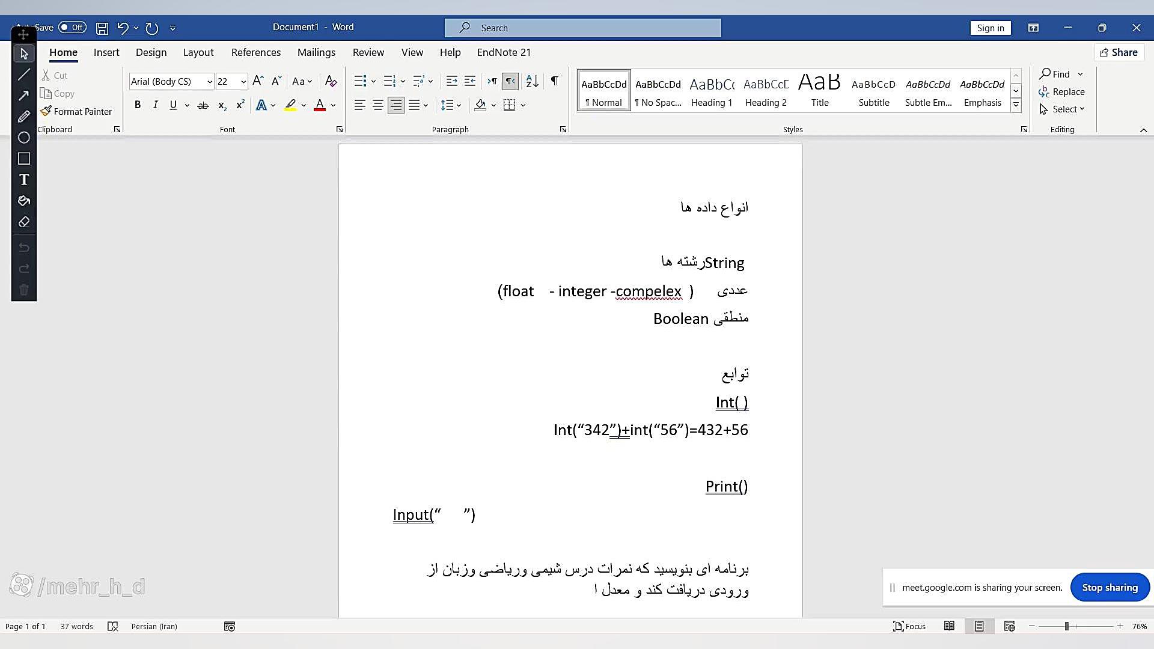Click the Undo icon in title bar
1154x649 pixels.
pyautogui.click(x=123, y=28)
